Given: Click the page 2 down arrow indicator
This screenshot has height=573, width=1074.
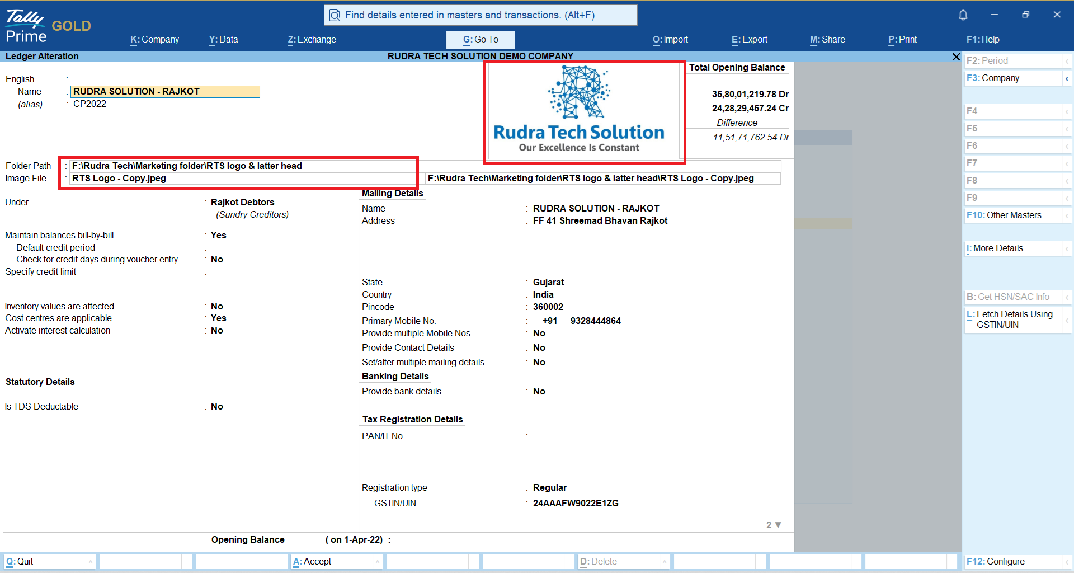Looking at the screenshot, I should 778,525.
